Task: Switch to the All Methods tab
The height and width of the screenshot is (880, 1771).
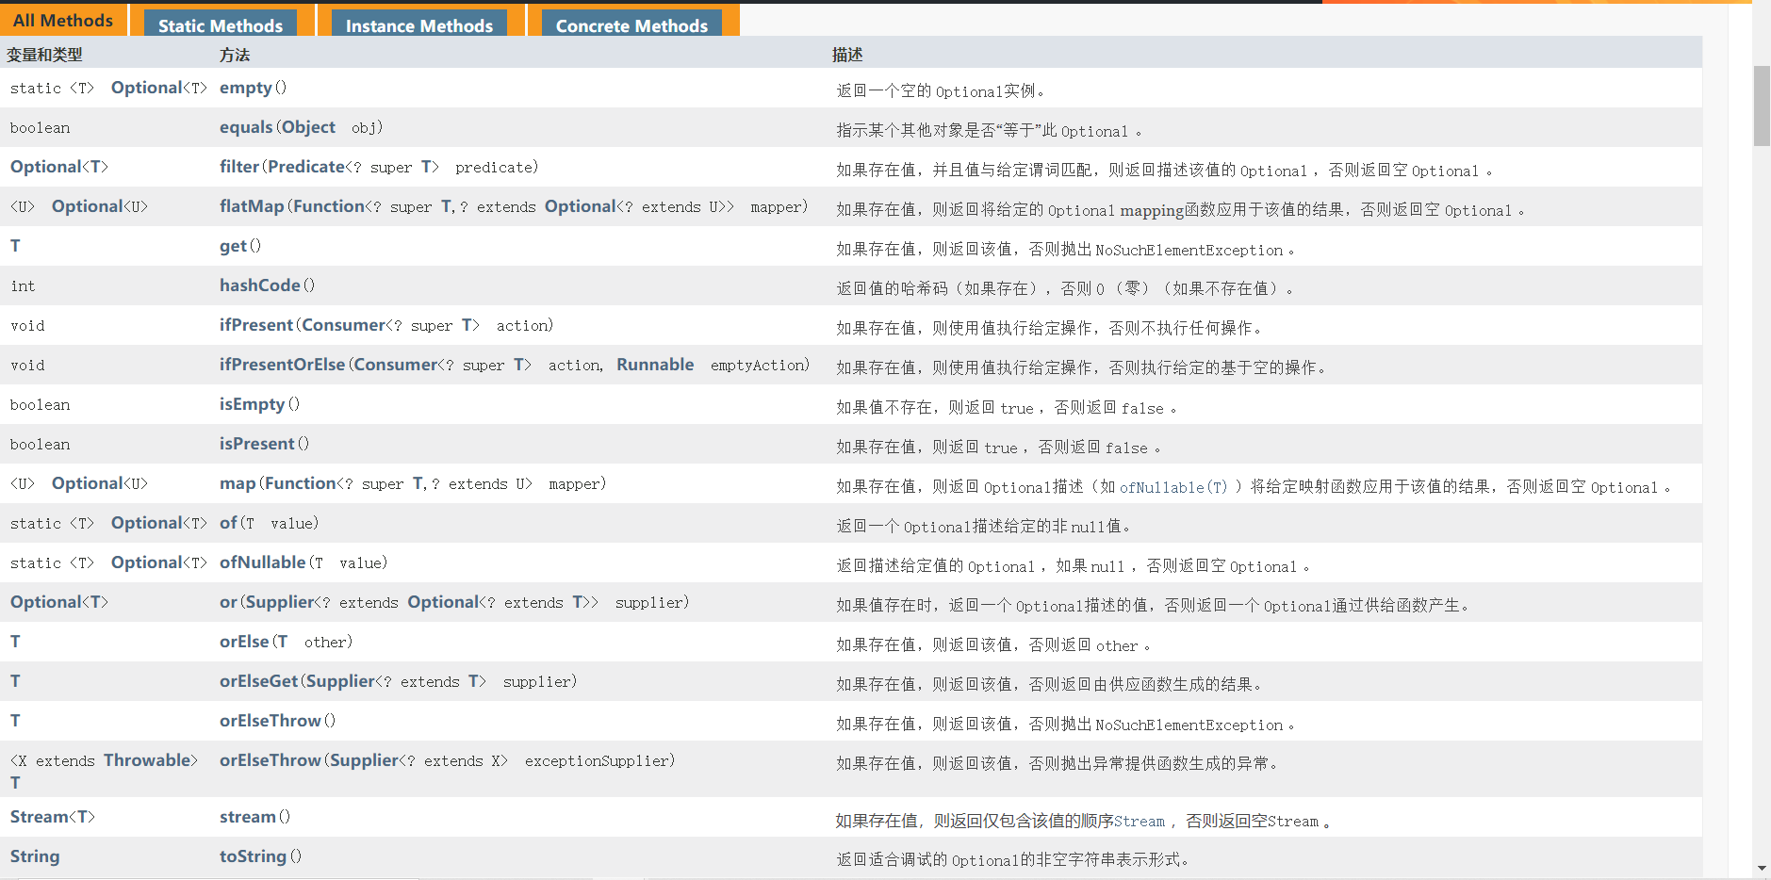Action: pyautogui.click(x=63, y=21)
